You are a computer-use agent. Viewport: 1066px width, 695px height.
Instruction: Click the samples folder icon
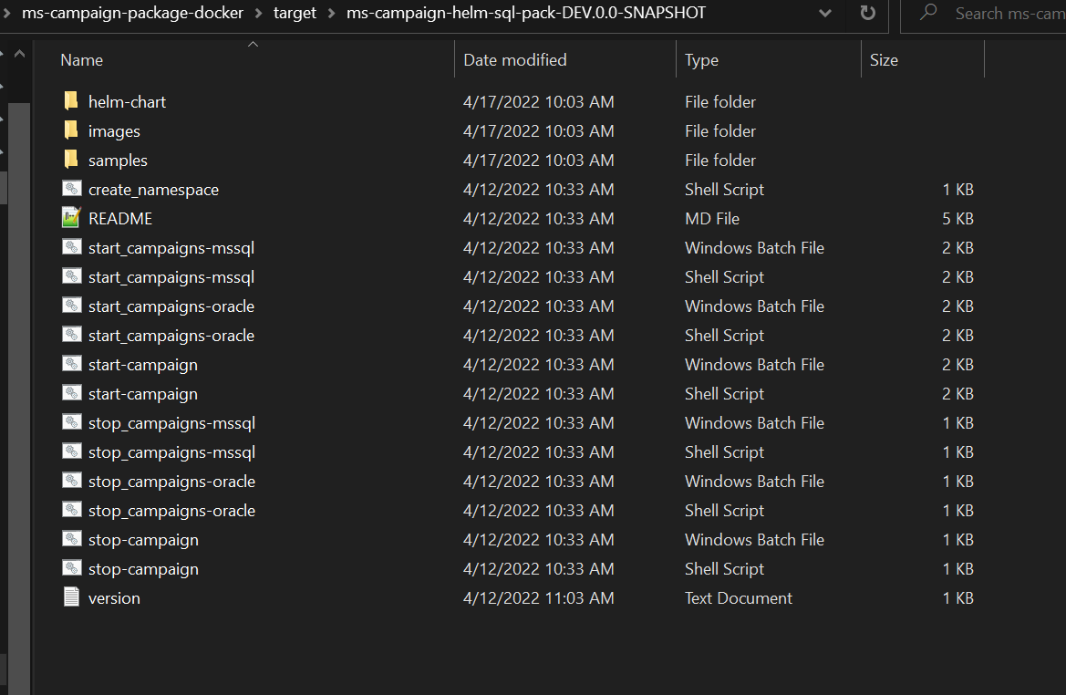71,160
